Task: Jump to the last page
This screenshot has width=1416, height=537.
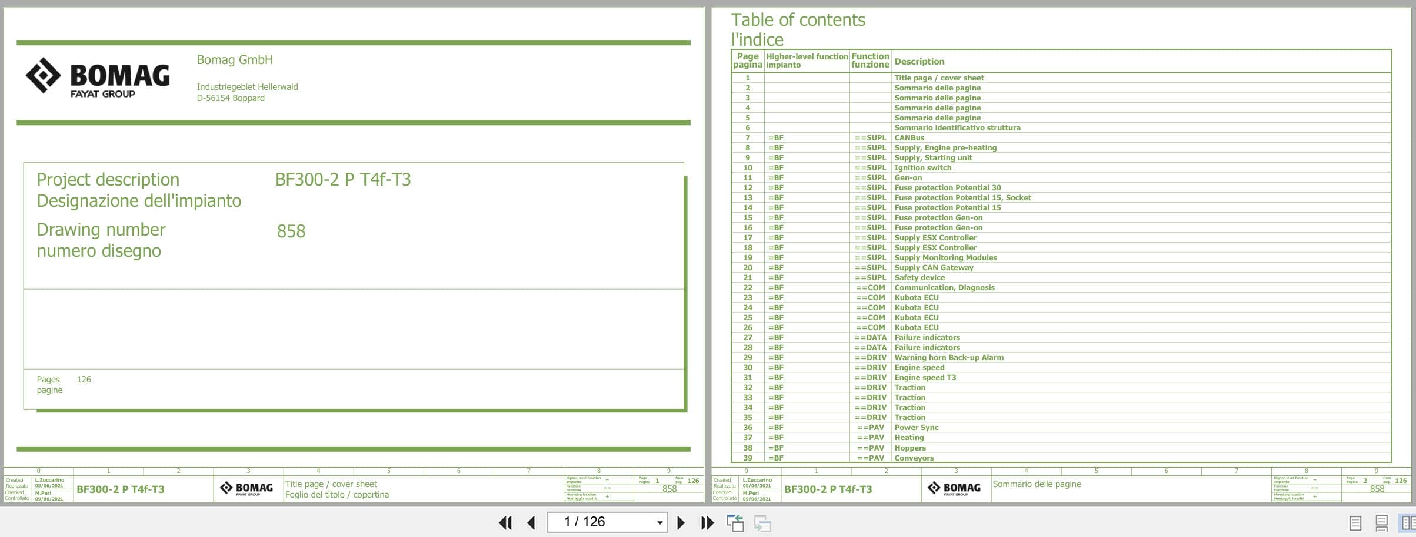Action: (x=707, y=522)
